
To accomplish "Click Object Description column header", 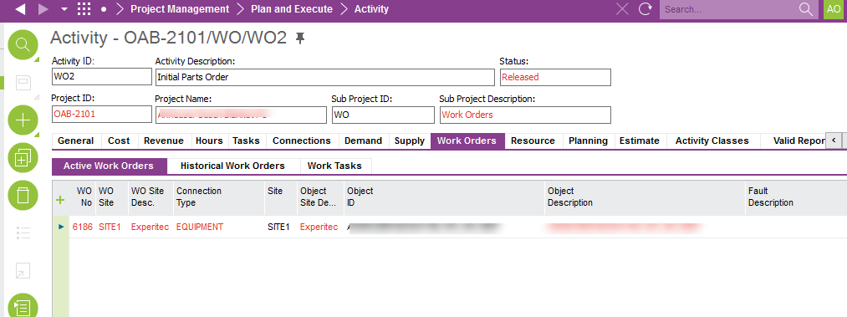I will 645,197.
